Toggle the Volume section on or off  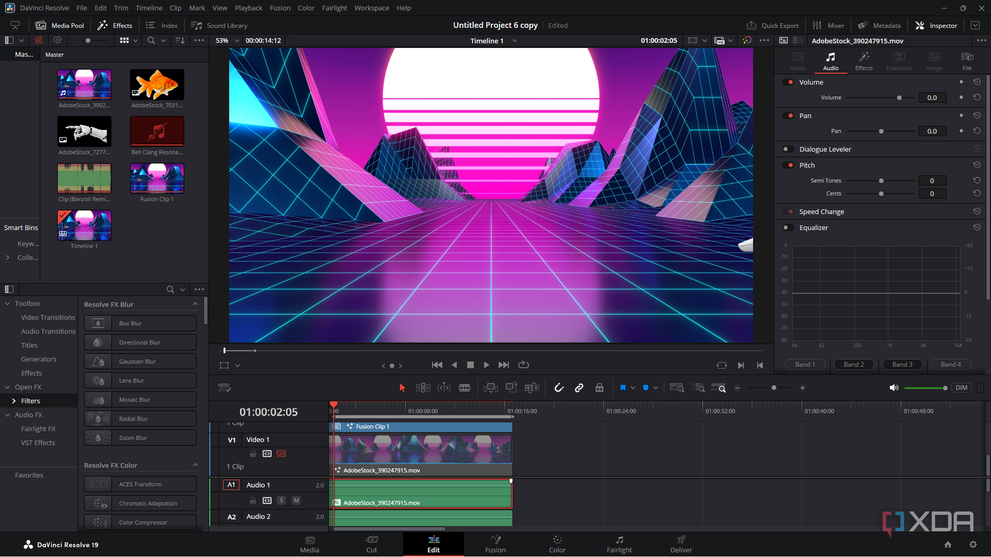tap(788, 82)
